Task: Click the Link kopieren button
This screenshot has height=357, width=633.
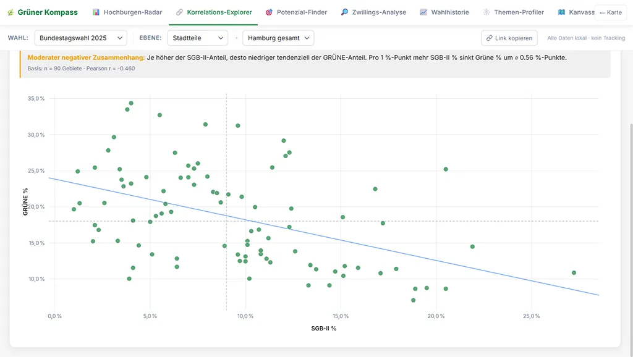Action: [509, 38]
